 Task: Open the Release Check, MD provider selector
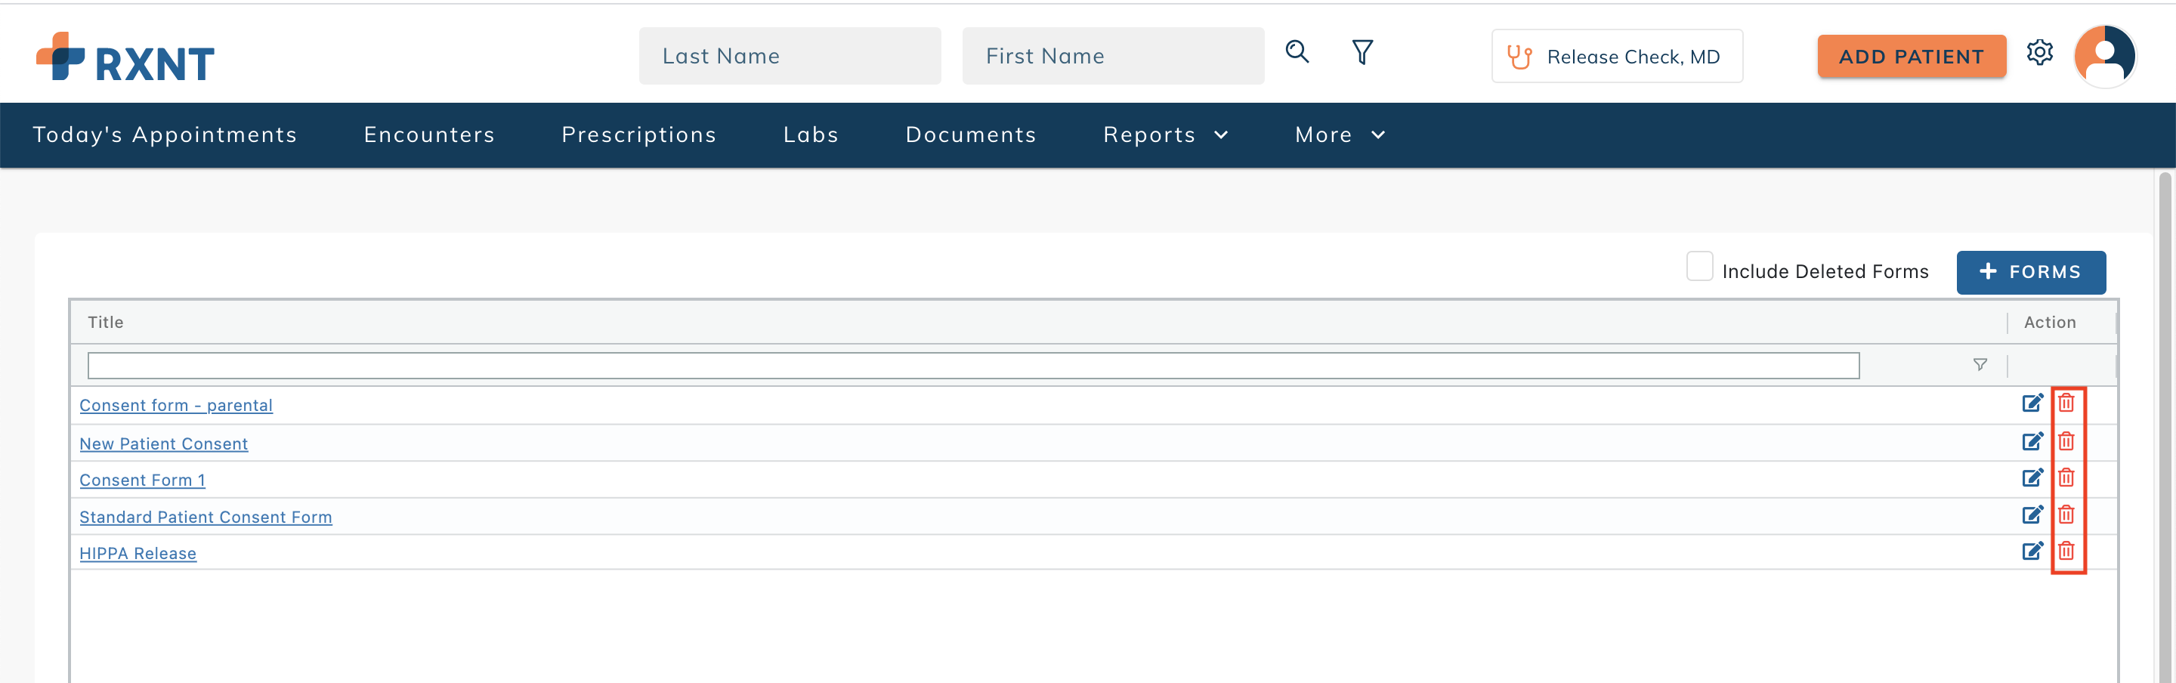pos(1617,57)
